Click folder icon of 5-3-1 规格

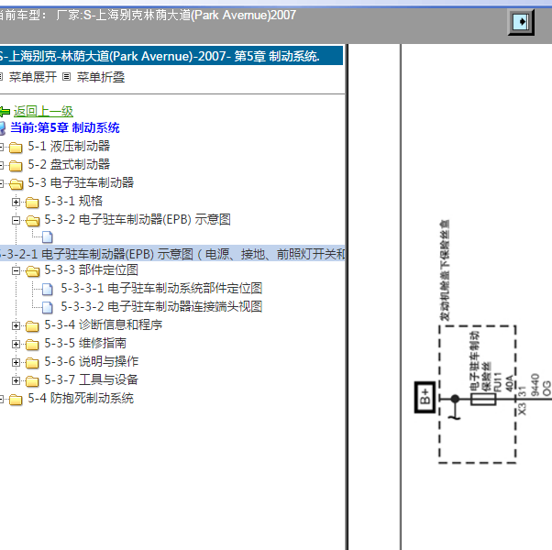pyautogui.click(x=32, y=203)
